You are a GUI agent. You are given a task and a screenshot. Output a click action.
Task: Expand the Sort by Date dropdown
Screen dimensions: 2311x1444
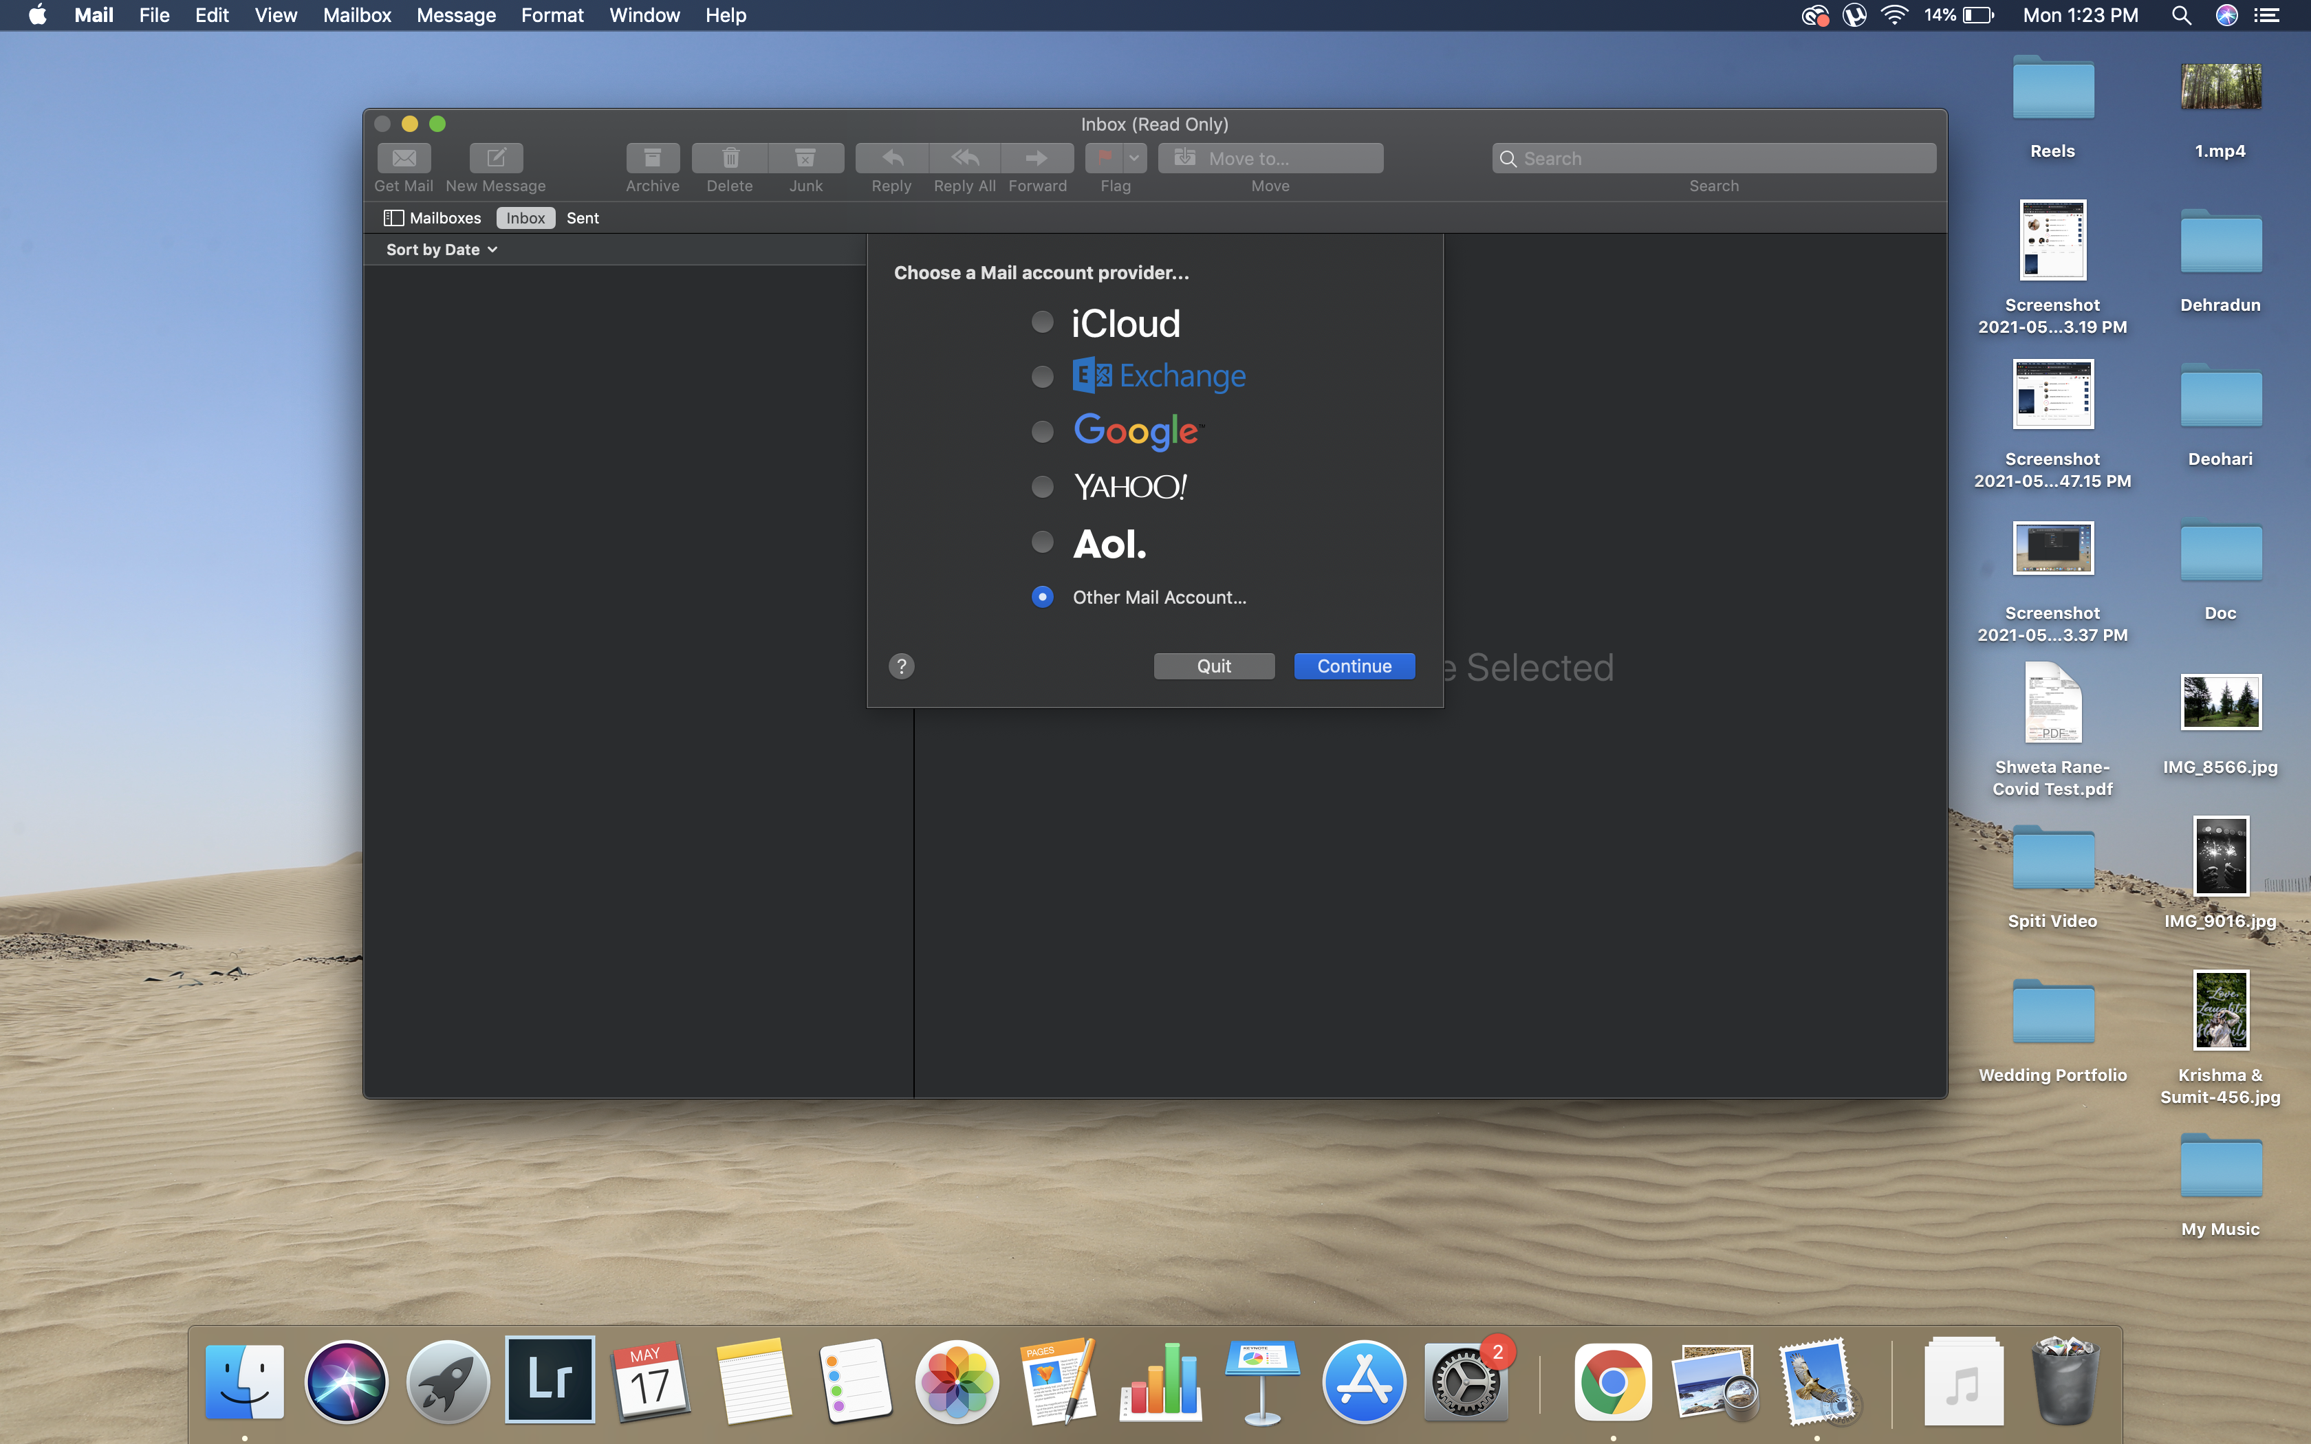(442, 249)
